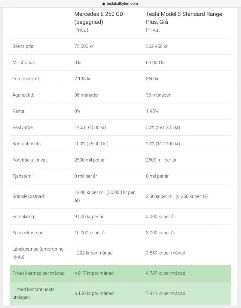Click the Miljöbonus 60 000 kr value
241x308 pixels.
155,63
